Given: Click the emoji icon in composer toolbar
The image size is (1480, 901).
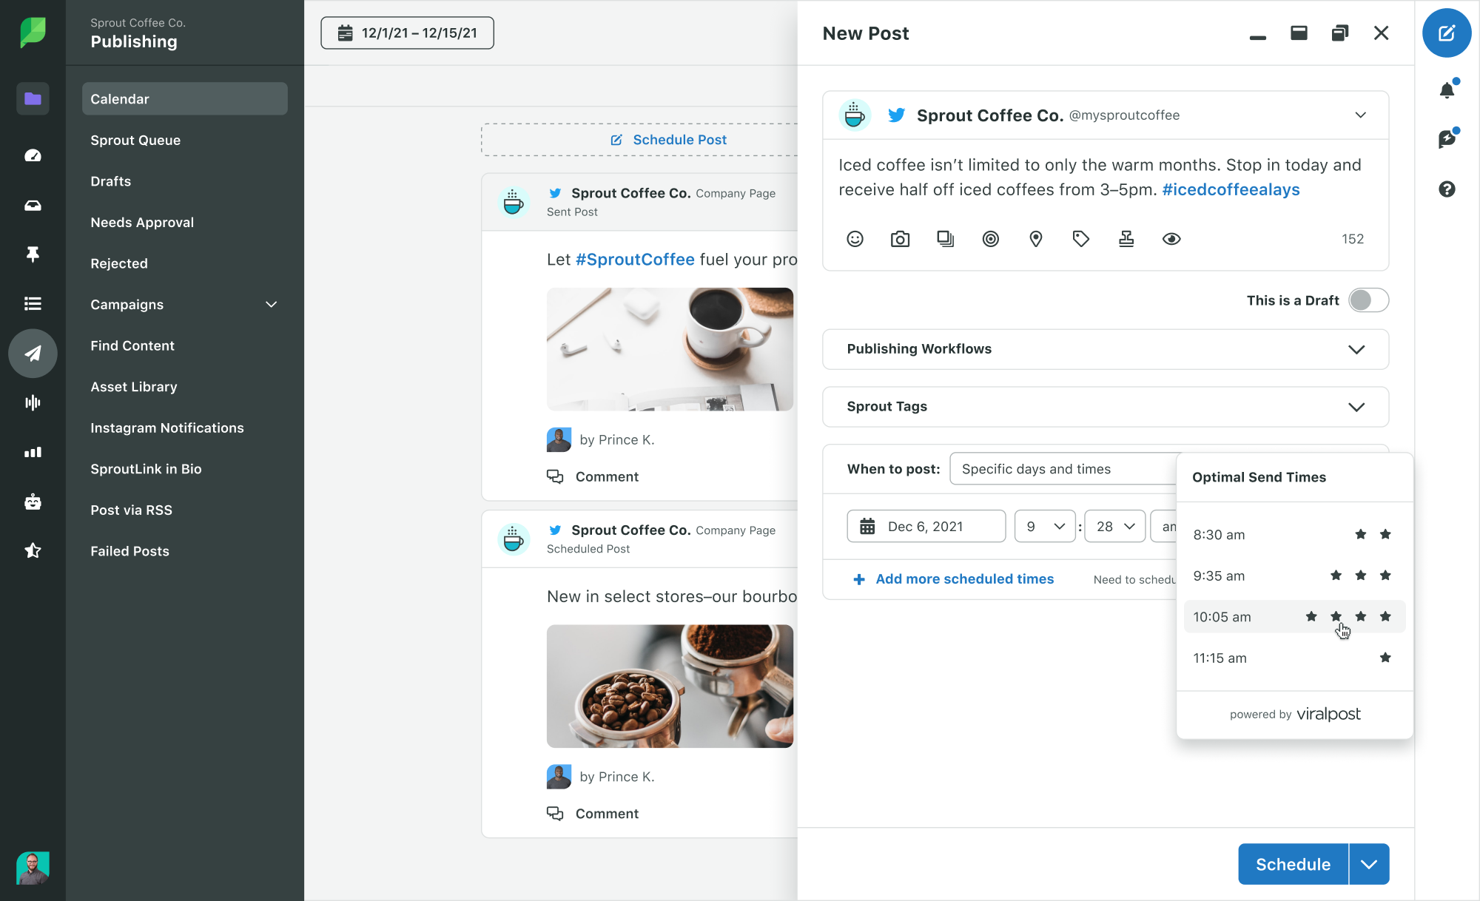Looking at the screenshot, I should coord(854,239).
